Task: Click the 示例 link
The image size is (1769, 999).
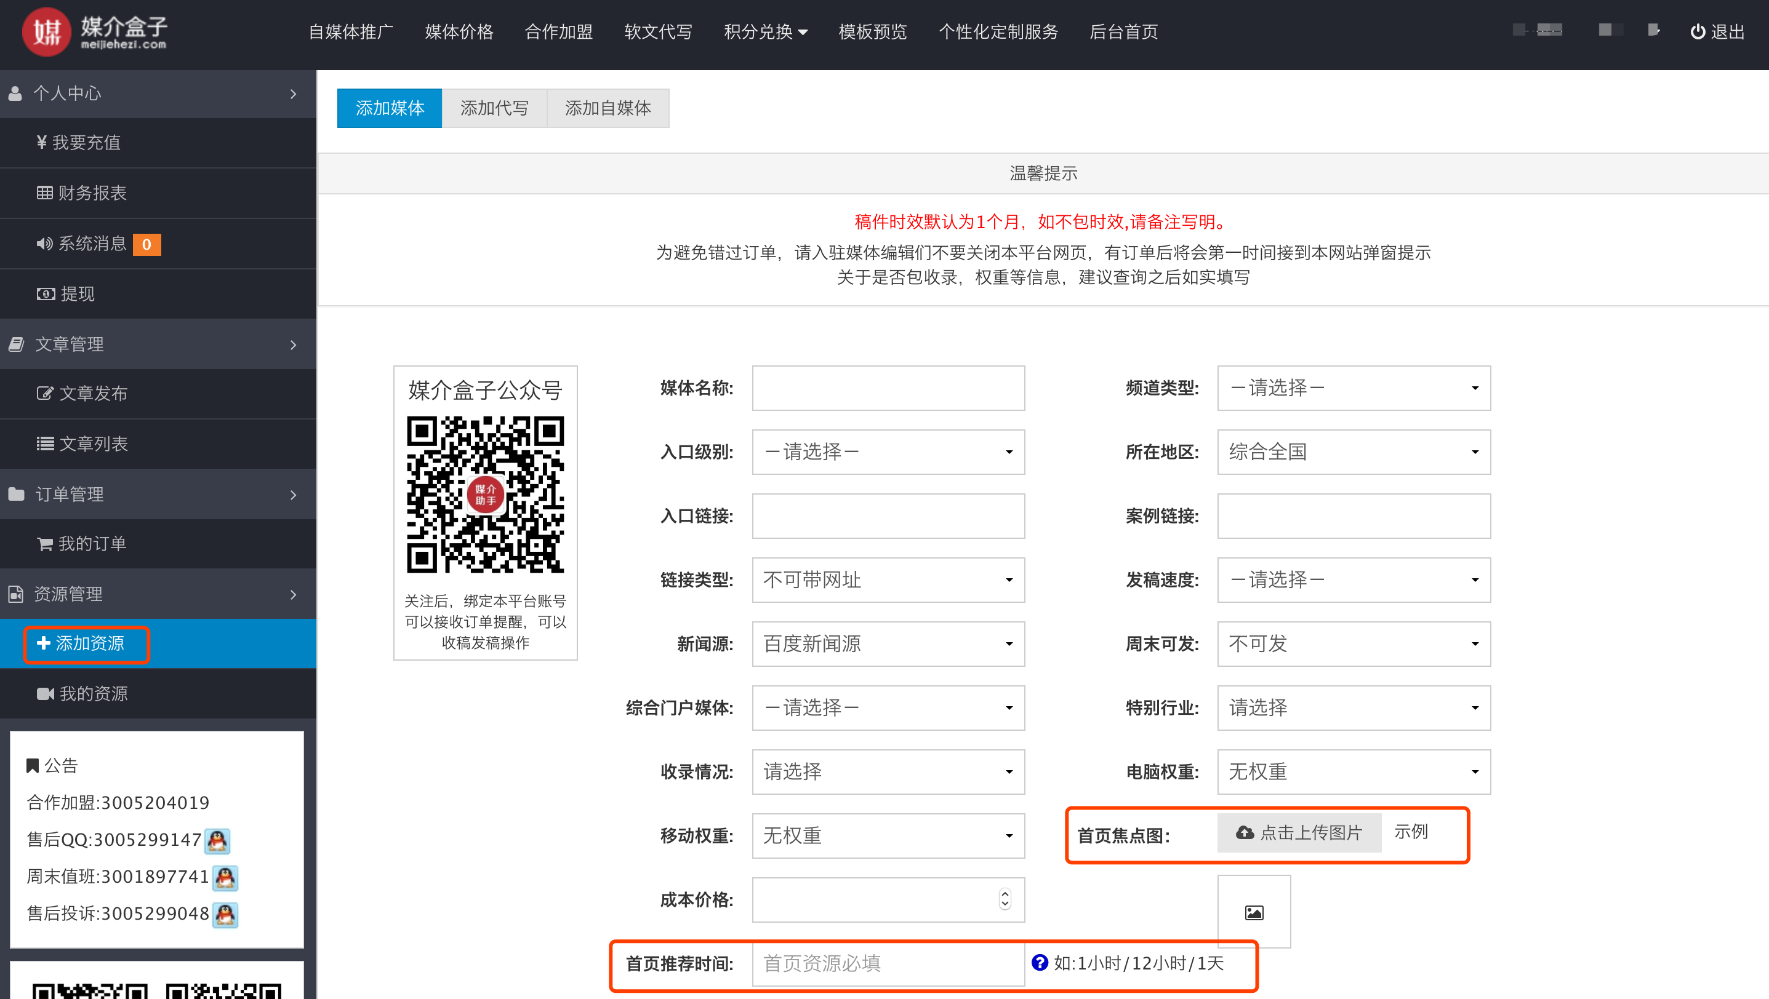Action: [1411, 832]
